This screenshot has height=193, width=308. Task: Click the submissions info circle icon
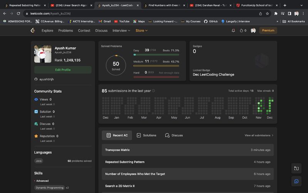[153, 91]
